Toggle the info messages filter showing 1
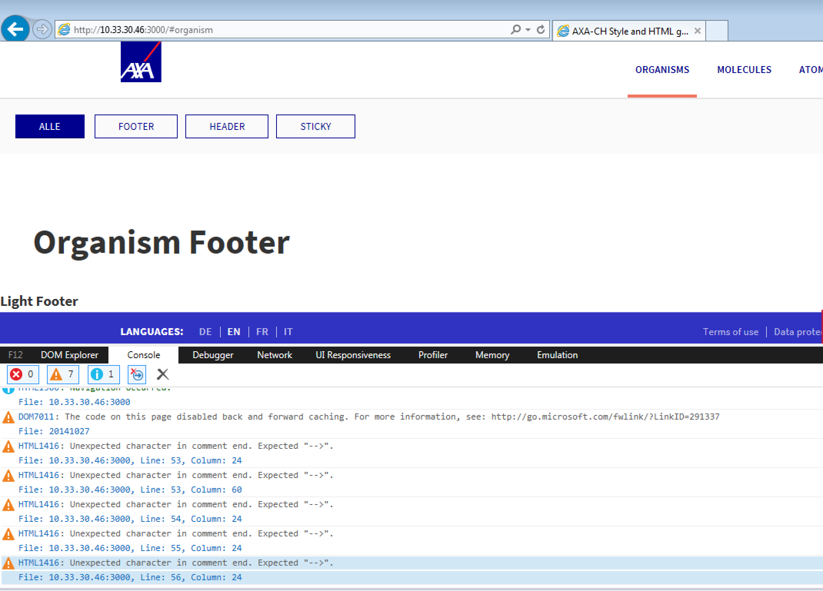The image size is (823, 591). pyautogui.click(x=103, y=374)
